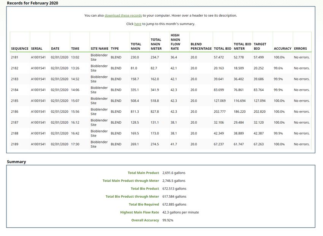Select target bio value 39.686
323x236 pixels.
tap(259, 79)
